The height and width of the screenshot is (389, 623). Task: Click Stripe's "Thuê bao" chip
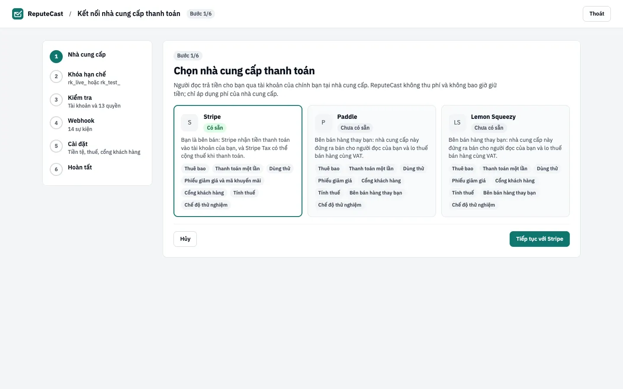point(195,169)
